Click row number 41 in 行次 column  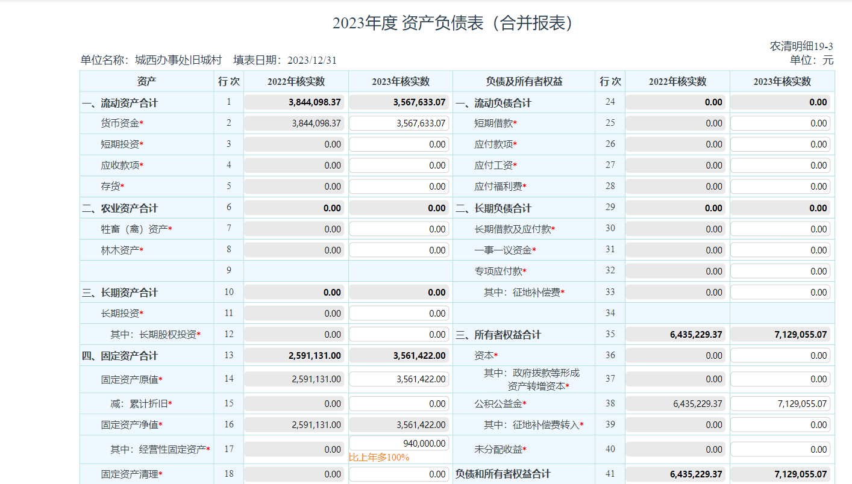[x=610, y=474]
